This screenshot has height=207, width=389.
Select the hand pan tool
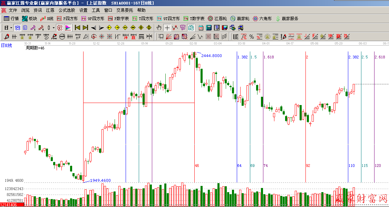(x=159, y=28)
